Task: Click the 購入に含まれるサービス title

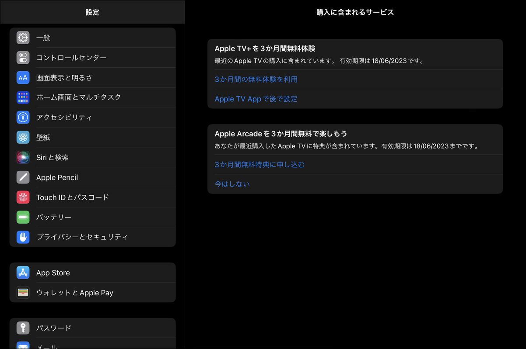Action: pyautogui.click(x=355, y=12)
